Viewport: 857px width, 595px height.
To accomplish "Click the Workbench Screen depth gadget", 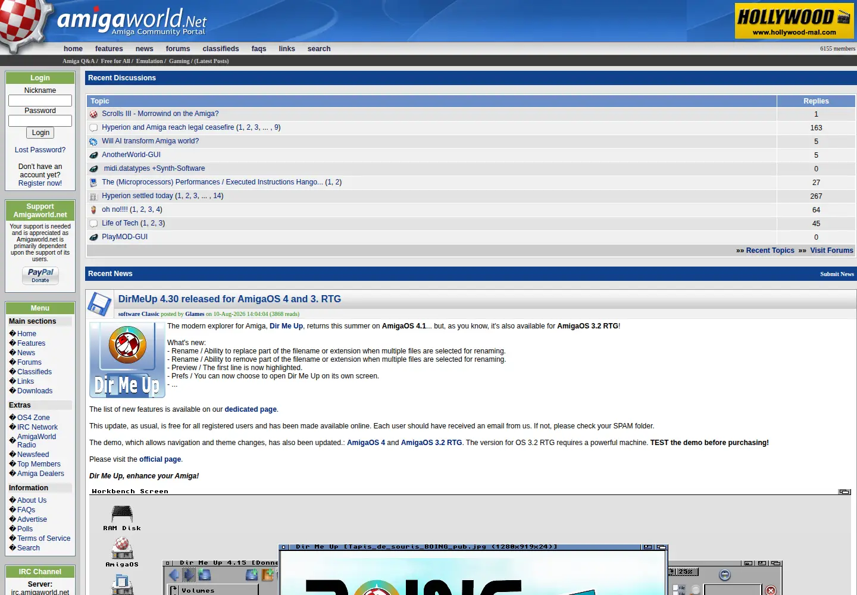I will pos(845,491).
